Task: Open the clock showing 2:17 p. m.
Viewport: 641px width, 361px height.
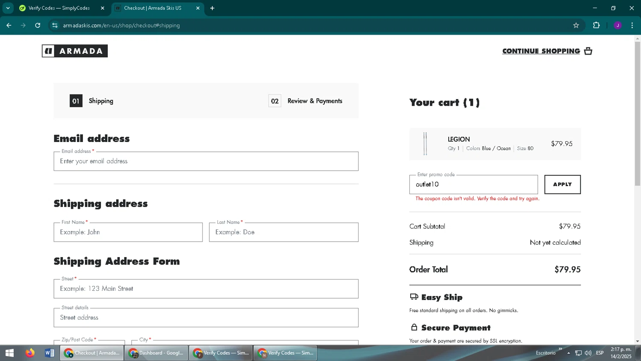Action: click(x=621, y=353)
